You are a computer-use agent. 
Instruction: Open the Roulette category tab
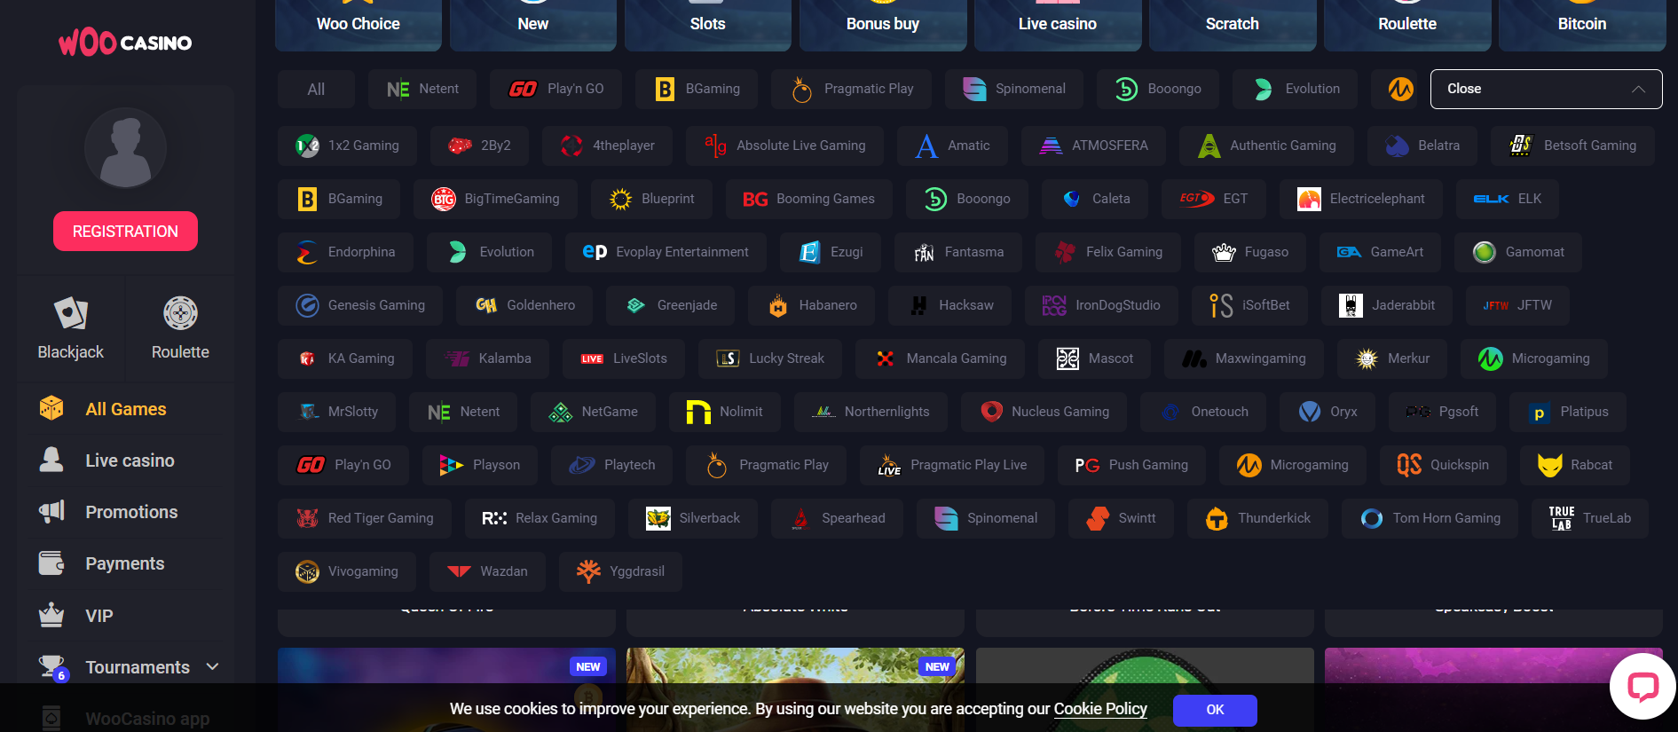[1407, 24]
